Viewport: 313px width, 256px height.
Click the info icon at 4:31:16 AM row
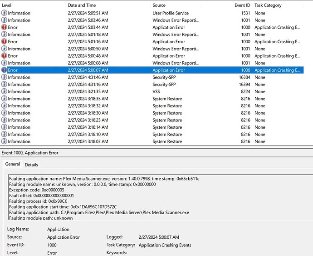pos(4,84)
